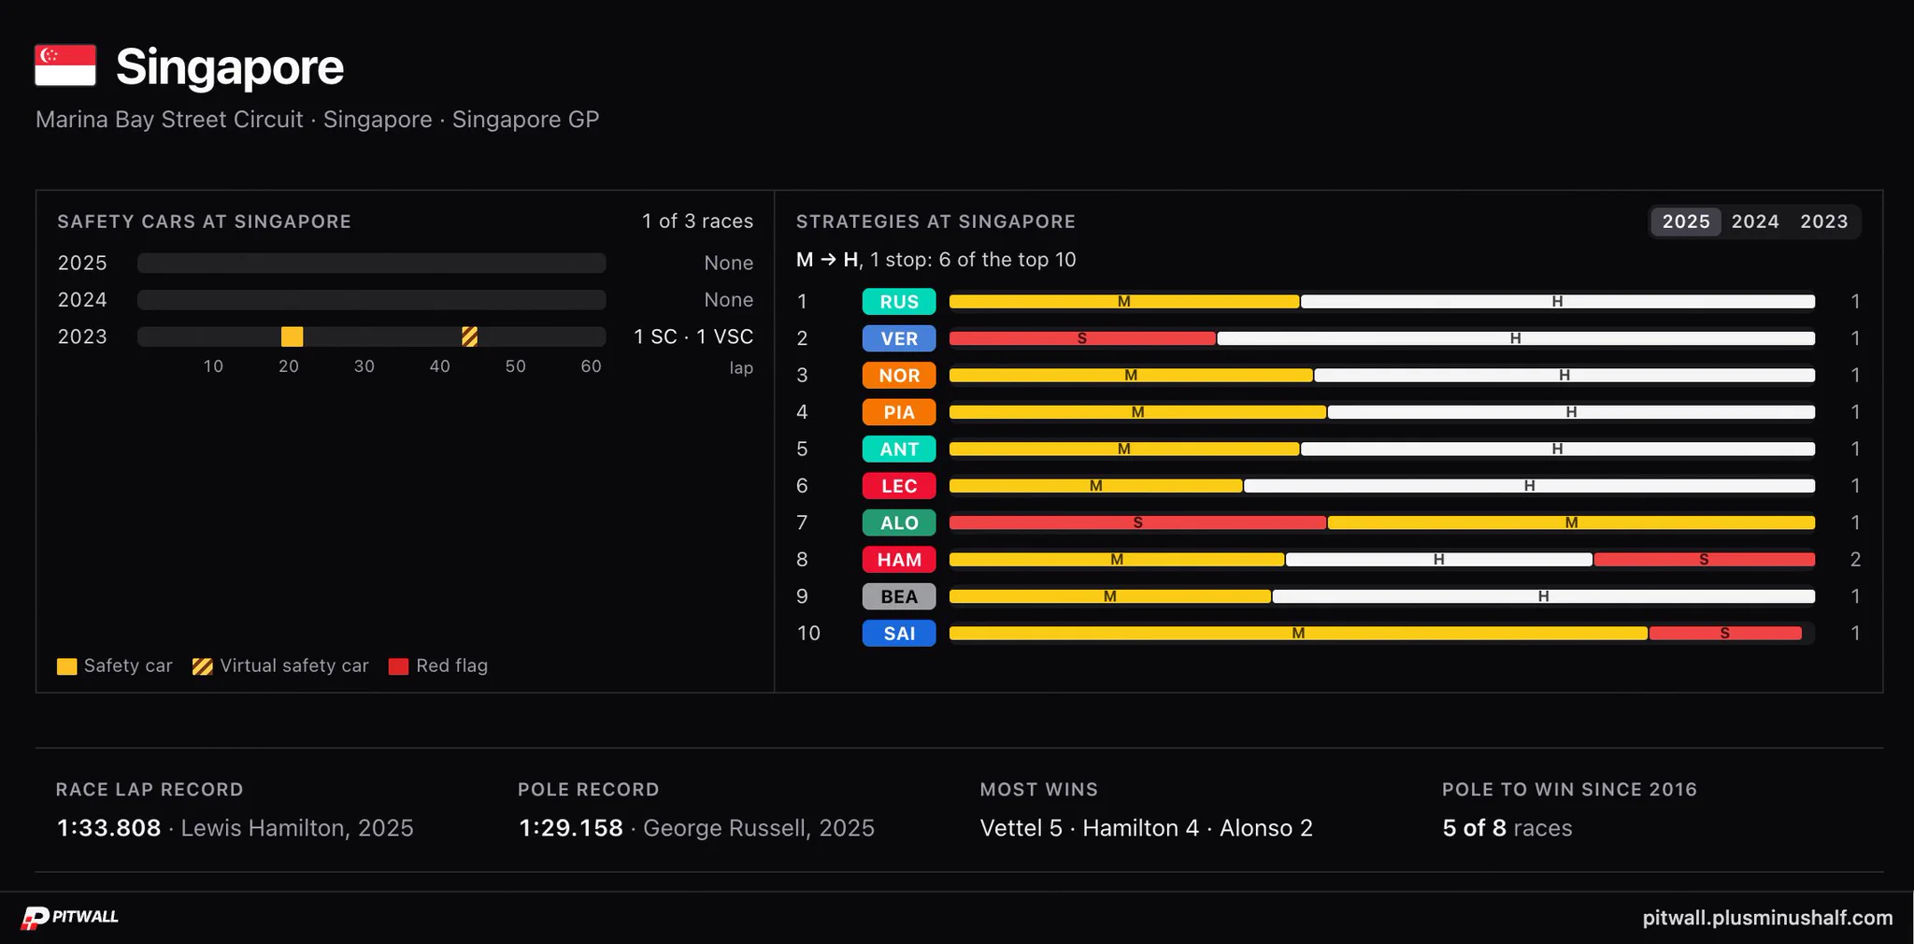This screenshot has width=1914, height=944.
Task: Click the '1 SC · 1 VSC' text
Action: coord(693,336)
